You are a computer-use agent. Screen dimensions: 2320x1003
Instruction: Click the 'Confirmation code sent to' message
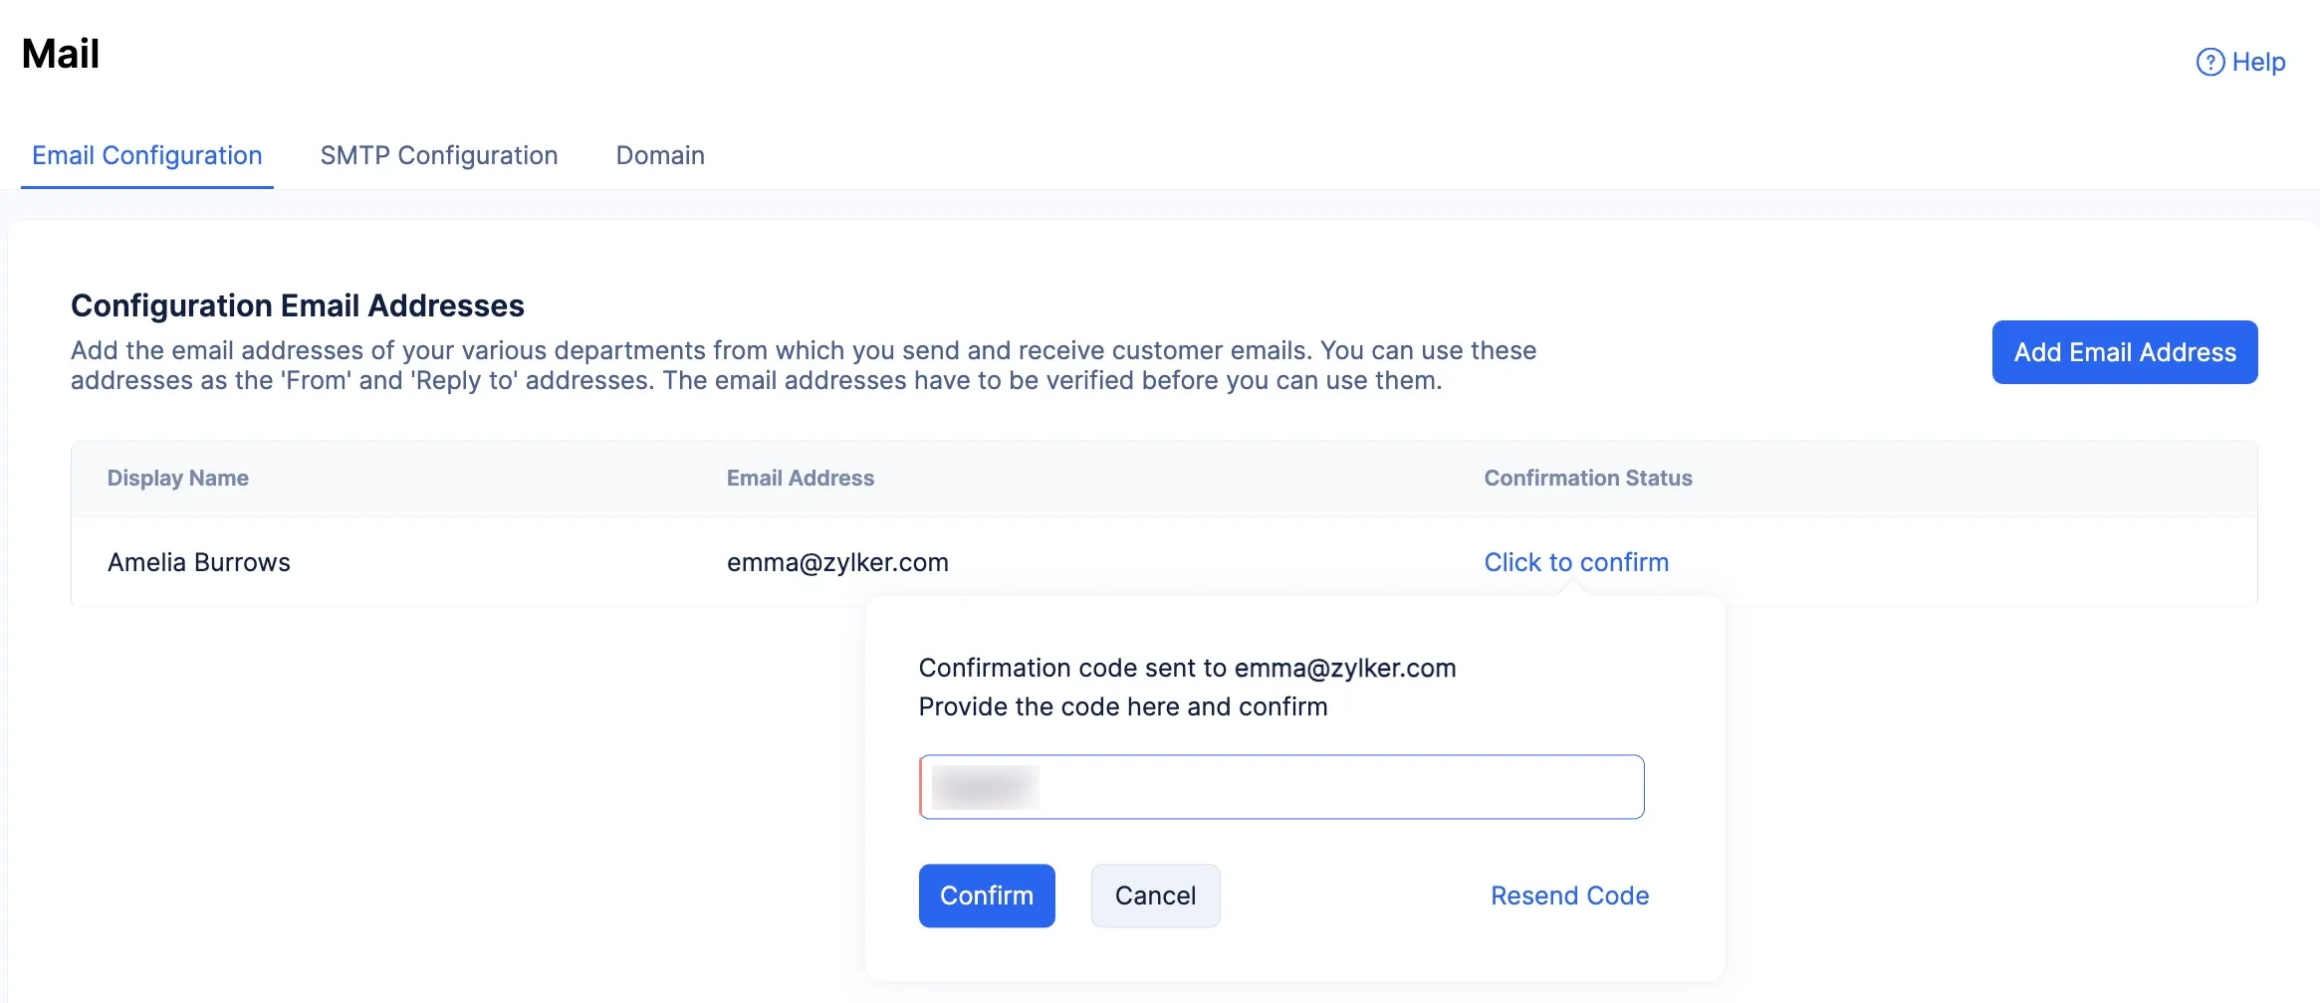1187,668
